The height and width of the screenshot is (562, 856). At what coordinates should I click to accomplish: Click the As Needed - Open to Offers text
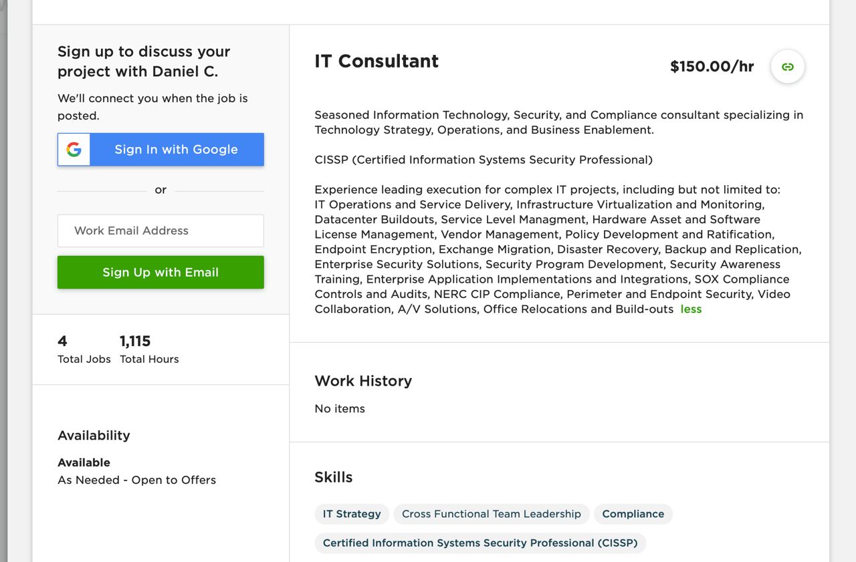coord(136,480)
